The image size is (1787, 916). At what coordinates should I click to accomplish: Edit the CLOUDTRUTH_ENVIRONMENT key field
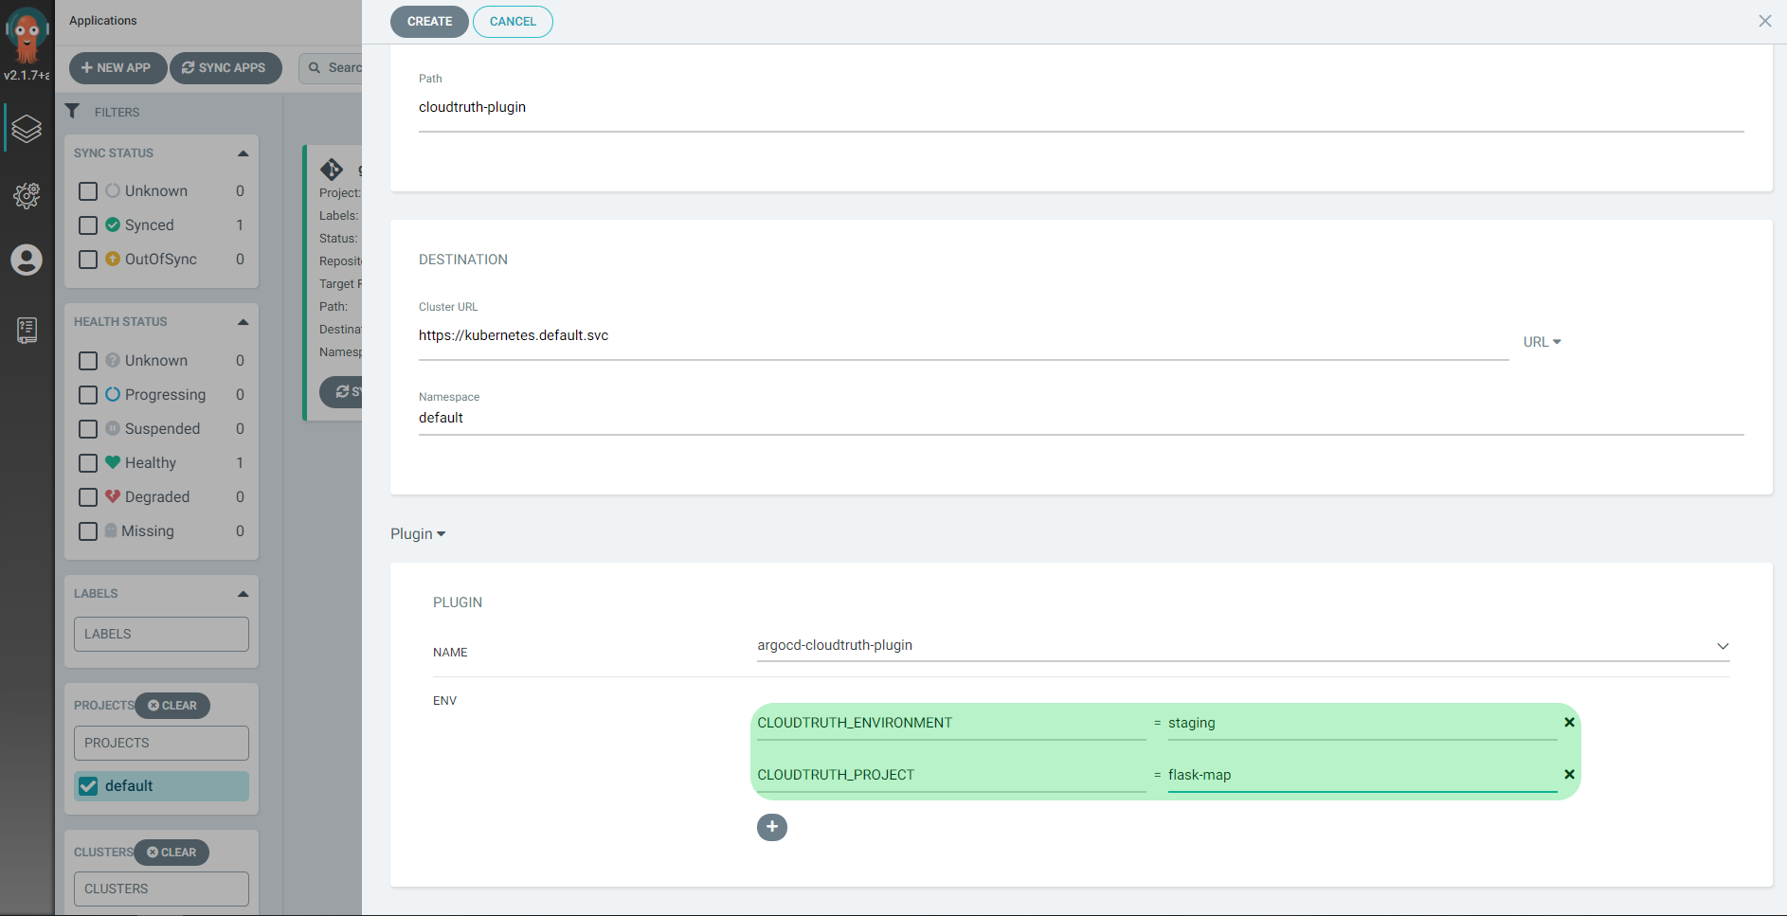coord(951,723)
